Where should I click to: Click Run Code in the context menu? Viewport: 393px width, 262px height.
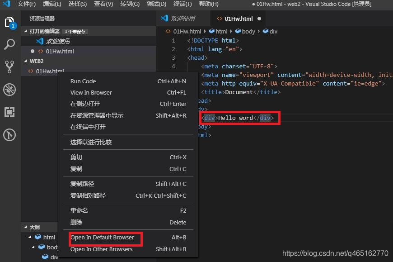tap(83, 81)
